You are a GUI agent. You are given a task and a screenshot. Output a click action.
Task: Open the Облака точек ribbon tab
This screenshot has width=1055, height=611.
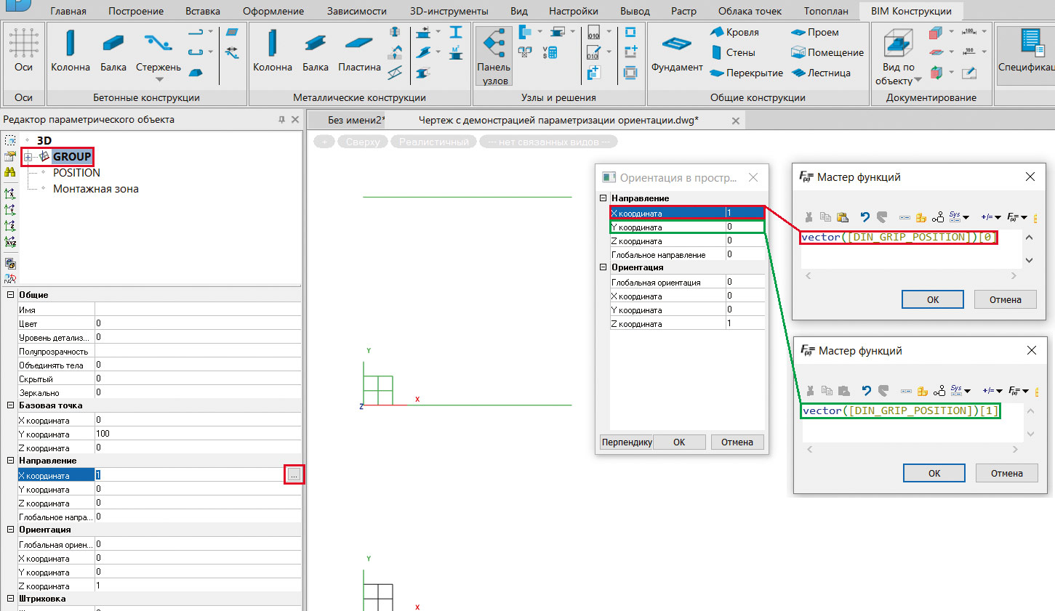tap(750, 11)
